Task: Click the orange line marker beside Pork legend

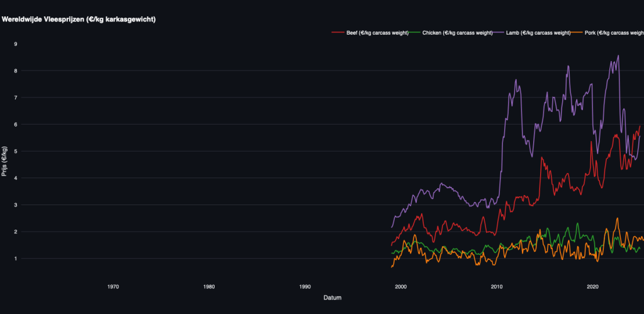Action: pyautogui.click(x=576, y=32)
